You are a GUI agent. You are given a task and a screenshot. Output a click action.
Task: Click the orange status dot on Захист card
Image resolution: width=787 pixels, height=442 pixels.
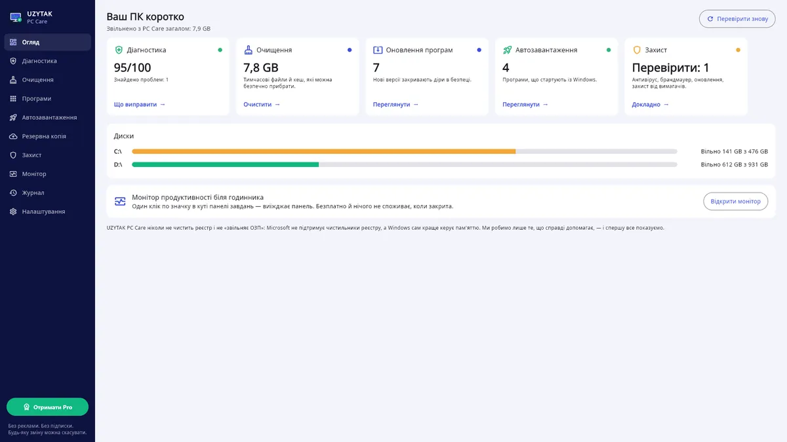[x=738, y=50]
